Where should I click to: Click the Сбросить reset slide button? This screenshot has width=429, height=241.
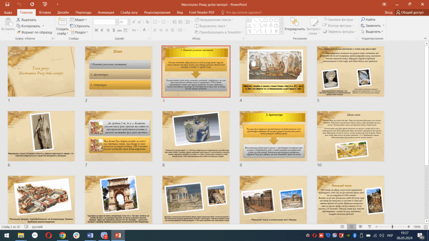[x=80, y=26]
